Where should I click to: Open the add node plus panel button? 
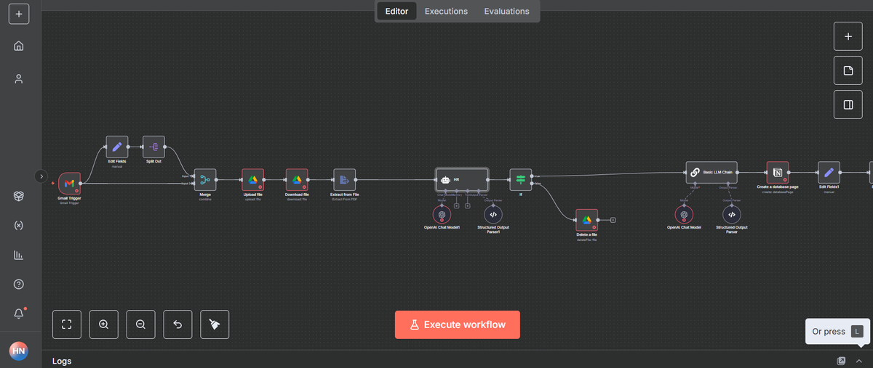click(848, 36)
